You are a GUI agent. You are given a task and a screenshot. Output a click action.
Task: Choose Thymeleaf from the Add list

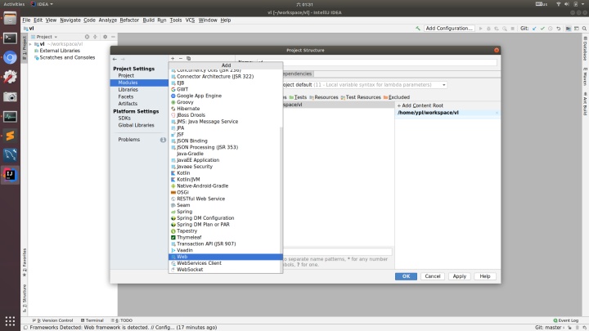(226, 237)
